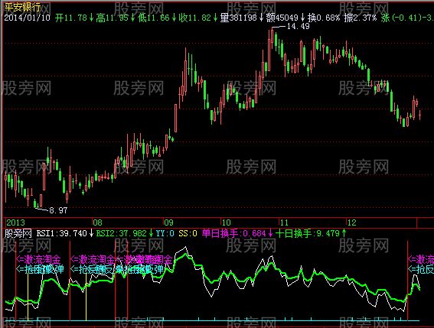Screen dimensions: 434x328
Task: Click the 单日换手:0.684 indicator value
Action: pyautogui.click(x=234, y=233)
